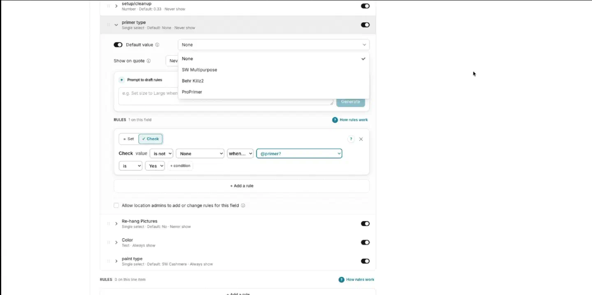The height and width of the screenshot is (295, 592).
Task: Collapse the primer type field row
Action: click(x=116, y=25)
